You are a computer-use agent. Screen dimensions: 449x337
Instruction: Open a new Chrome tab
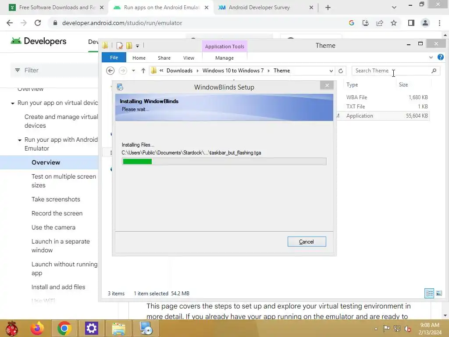[328, 8]
